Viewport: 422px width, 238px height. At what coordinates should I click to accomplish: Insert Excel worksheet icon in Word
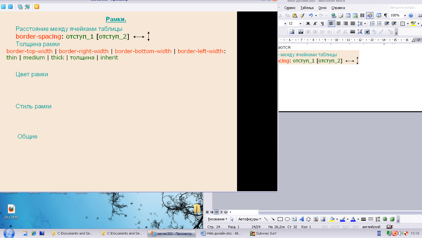coord(355,15)
